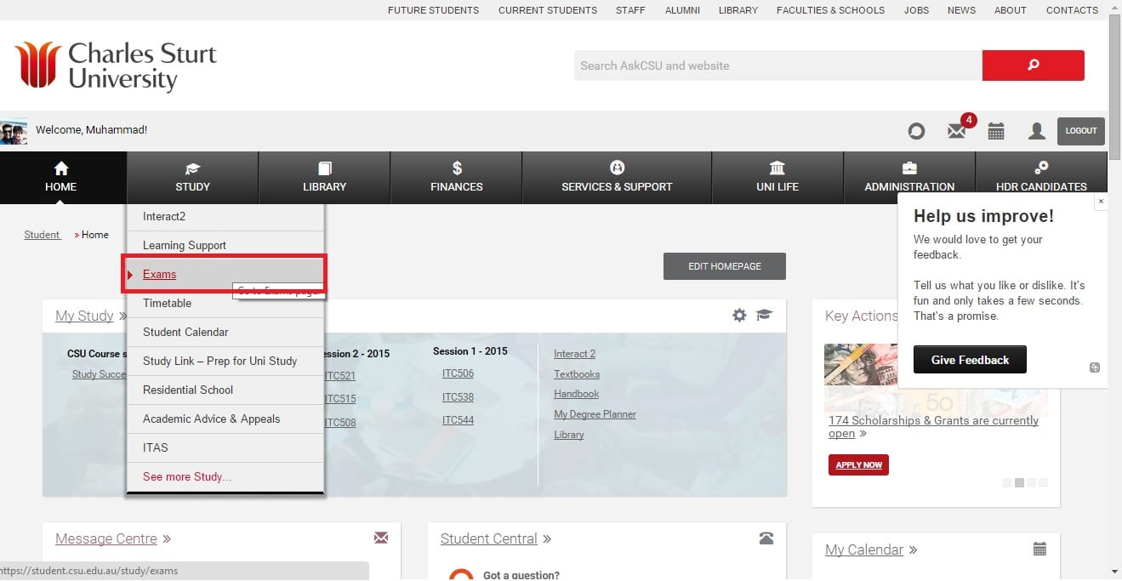Focus the Search AskCSU and website field
Image resolution: width=1122 pixels, height=581 pixels.
tap(778, 66)
